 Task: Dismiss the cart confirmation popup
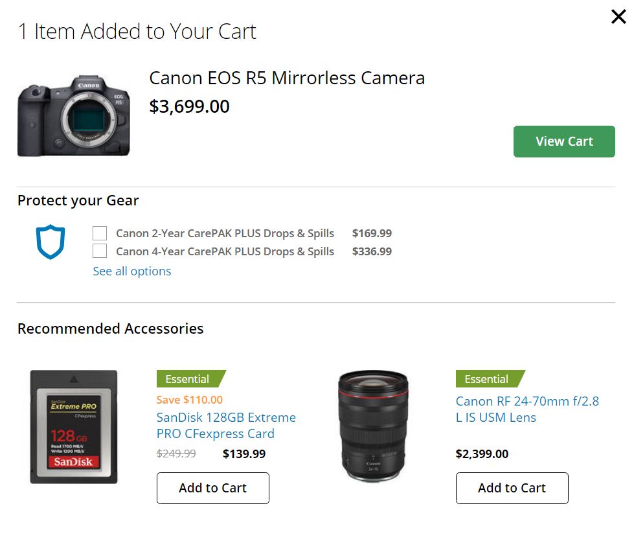(618, 17)
